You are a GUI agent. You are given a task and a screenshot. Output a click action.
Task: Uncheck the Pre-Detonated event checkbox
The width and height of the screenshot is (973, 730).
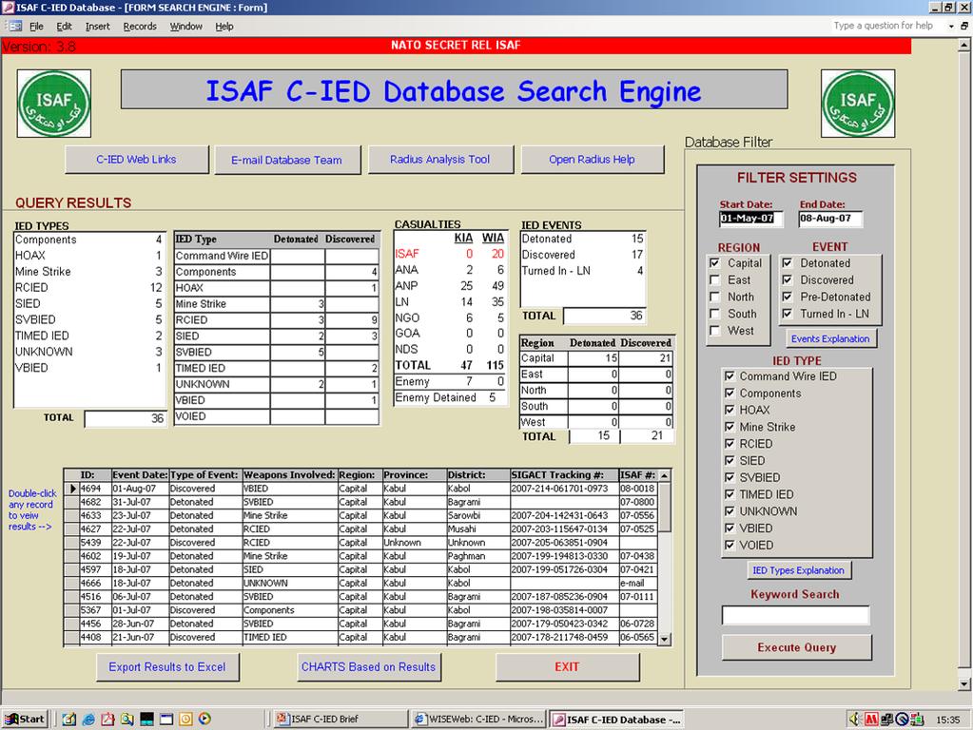point(787,297)
